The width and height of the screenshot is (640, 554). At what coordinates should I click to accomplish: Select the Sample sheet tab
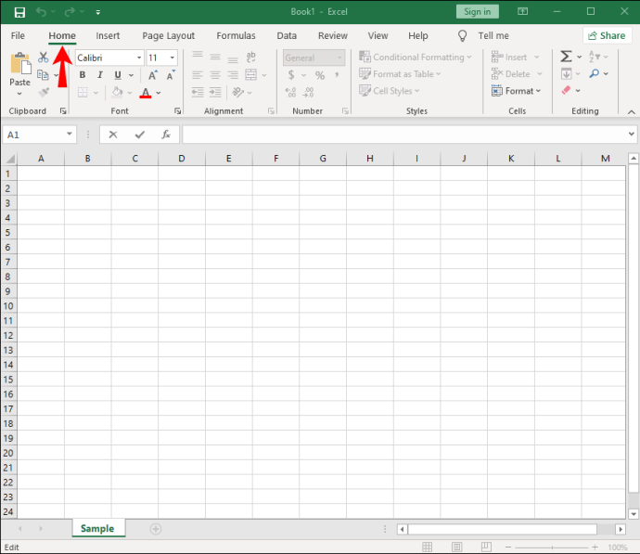click(97, 528)
